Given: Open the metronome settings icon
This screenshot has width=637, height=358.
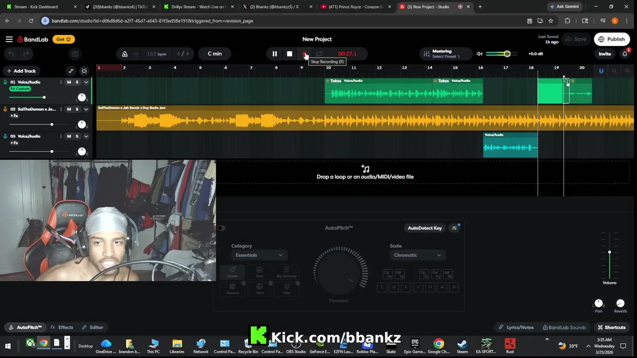Looking at the screenshot, I should pyautogui.click(x=125, y=54).
